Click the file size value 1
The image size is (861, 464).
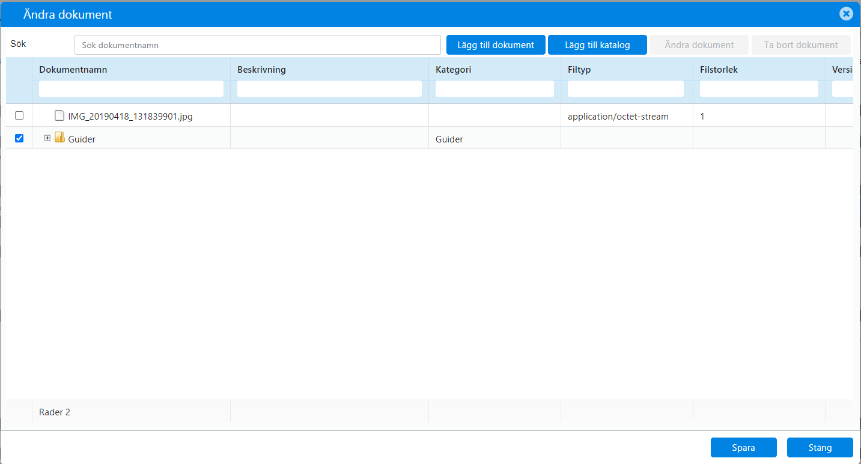[x=702, y=117]
